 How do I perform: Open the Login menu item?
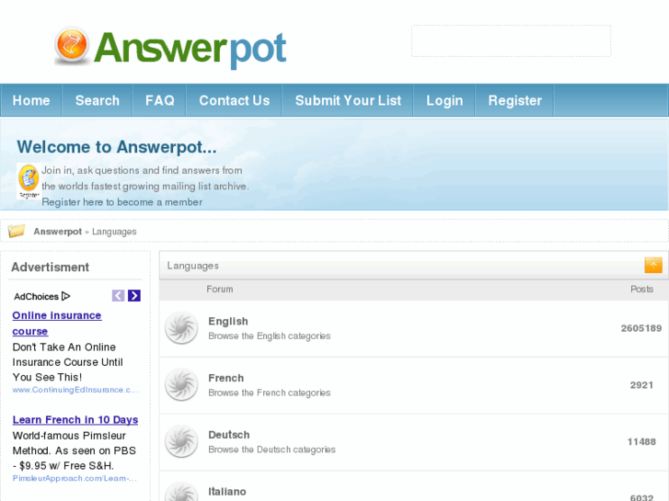click(x=444, y=100)
